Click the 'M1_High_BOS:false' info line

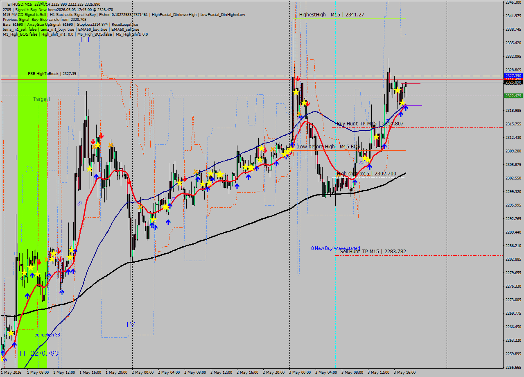click(75, 34)
